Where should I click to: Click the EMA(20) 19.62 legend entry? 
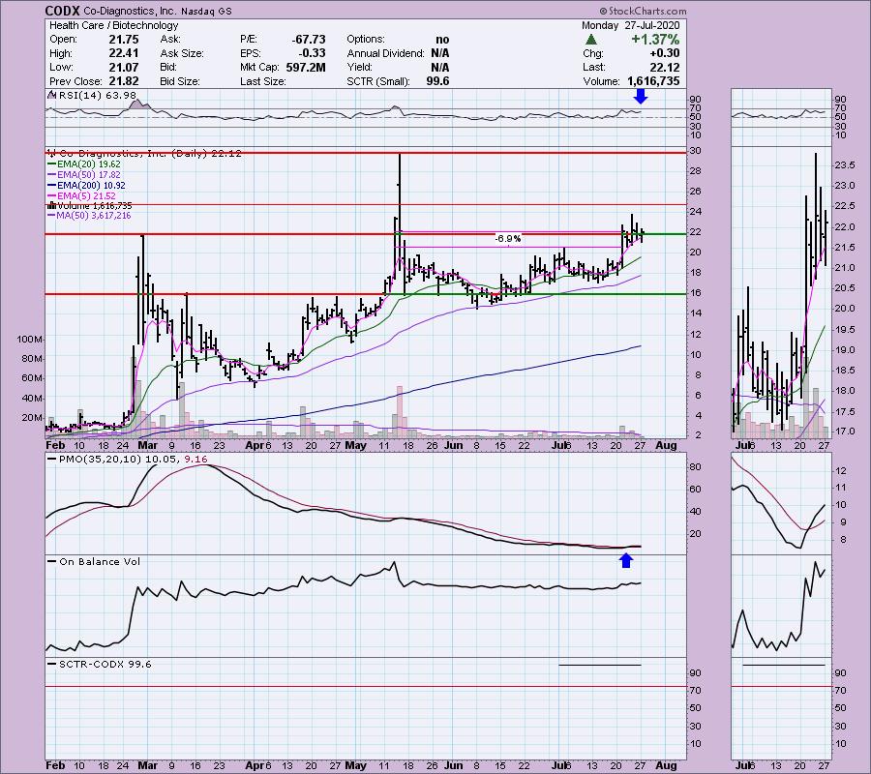[88, 164]
